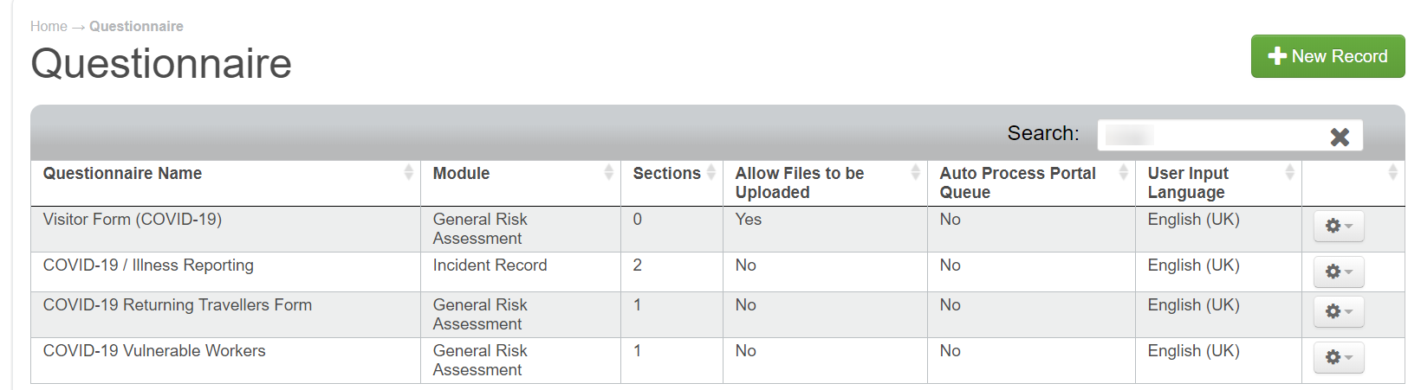Viewport: 1421px width, 390px height.
Task: Click the Module column header text
Action: click(x=461, y=174)
